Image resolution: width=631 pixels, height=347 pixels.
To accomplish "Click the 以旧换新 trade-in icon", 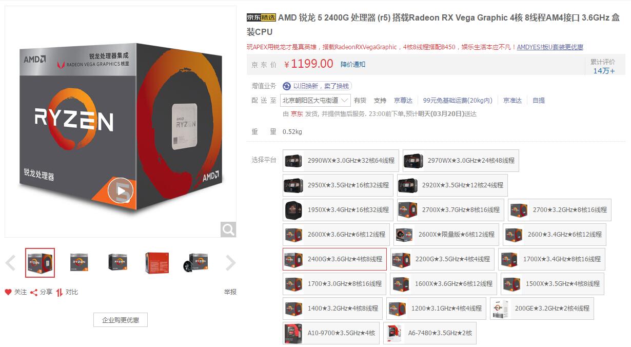I will click(x=287, y=86).
